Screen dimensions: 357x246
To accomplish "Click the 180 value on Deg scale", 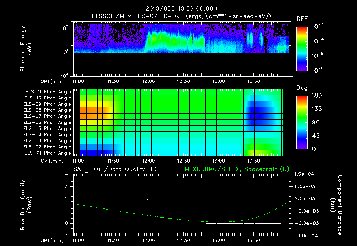I will (x=317, y=96).
